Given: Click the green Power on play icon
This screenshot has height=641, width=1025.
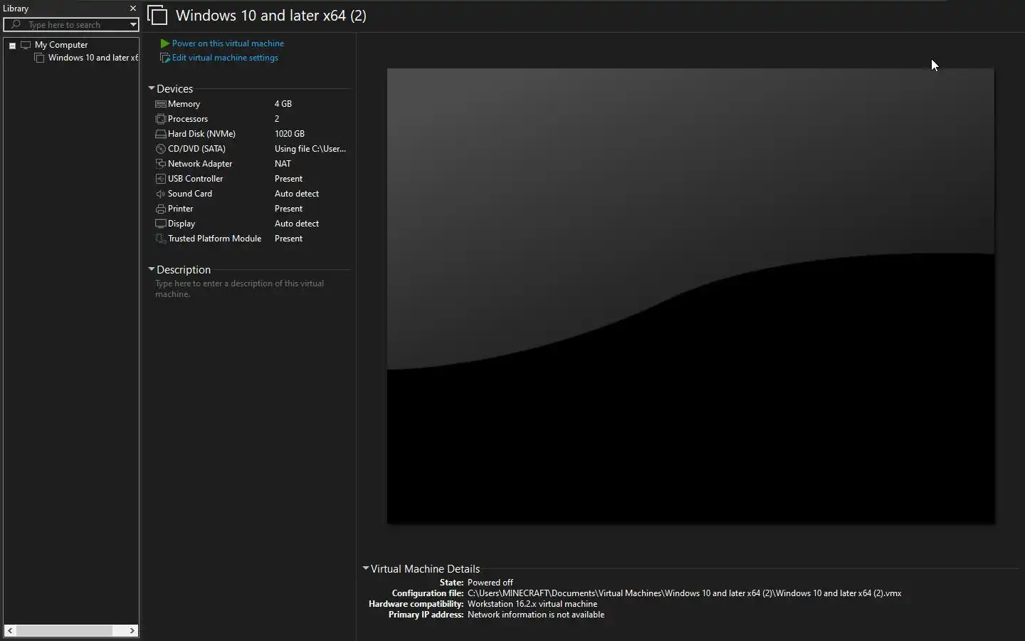Looking at the screenshot, I should click(x=165, y=43).
